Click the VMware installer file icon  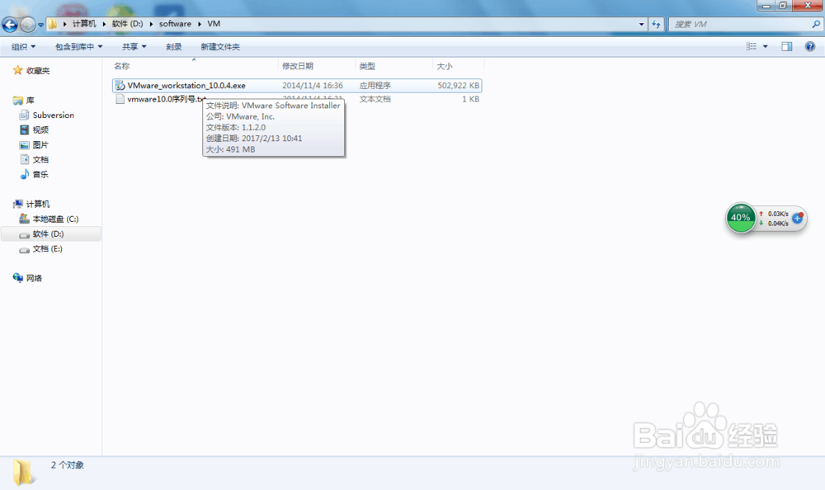(120, 85)
